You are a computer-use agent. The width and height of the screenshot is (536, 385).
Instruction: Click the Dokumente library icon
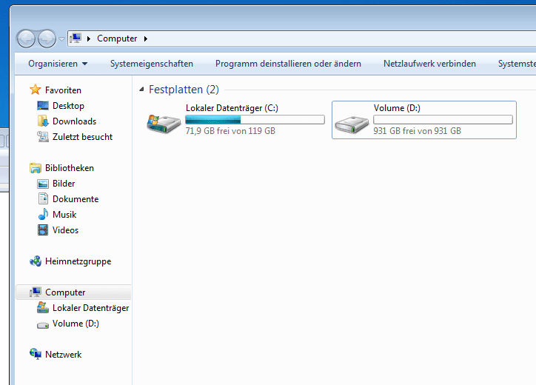point(43,198)
